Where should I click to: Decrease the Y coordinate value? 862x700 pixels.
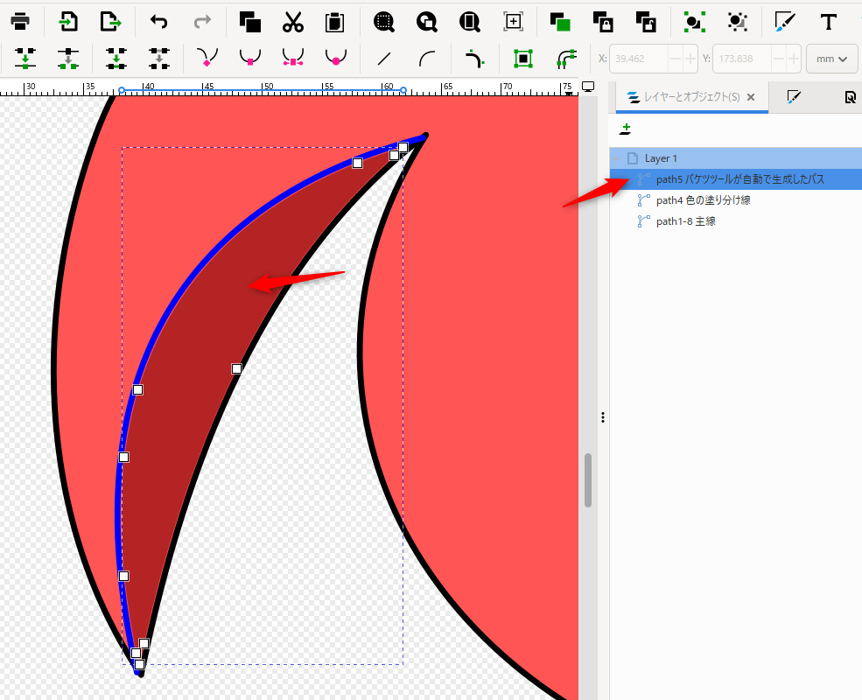click(779, 59)
